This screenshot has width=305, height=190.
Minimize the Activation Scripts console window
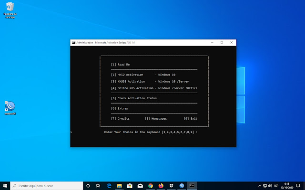point(212,42)
